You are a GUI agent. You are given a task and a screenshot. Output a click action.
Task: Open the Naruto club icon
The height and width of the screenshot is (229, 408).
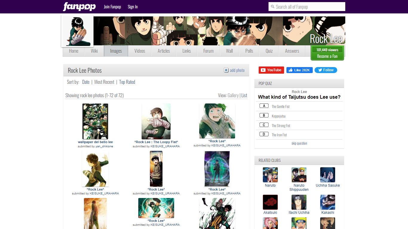pos(270,175)
